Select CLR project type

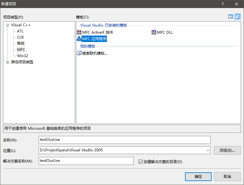pos(20,37)
